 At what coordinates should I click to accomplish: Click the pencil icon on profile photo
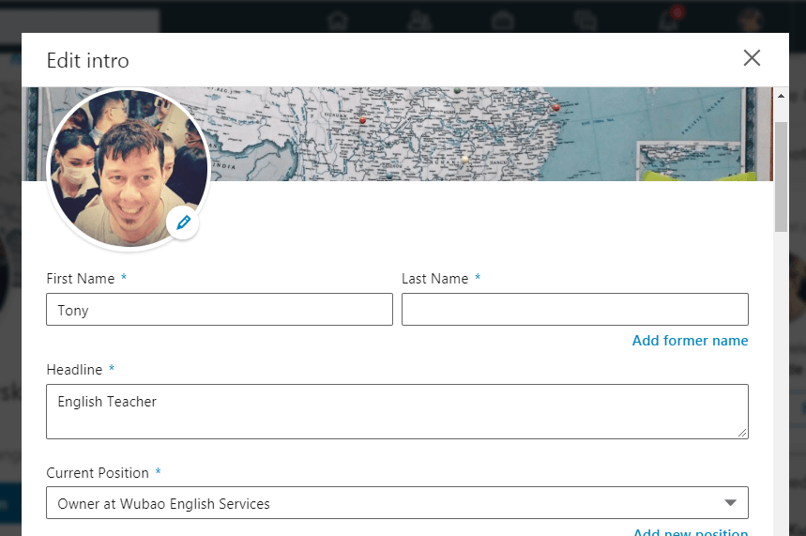pos(183,222)
